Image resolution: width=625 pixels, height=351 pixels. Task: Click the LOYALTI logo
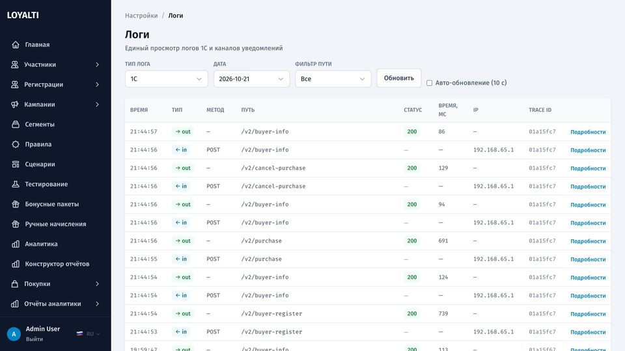point(23,15)
